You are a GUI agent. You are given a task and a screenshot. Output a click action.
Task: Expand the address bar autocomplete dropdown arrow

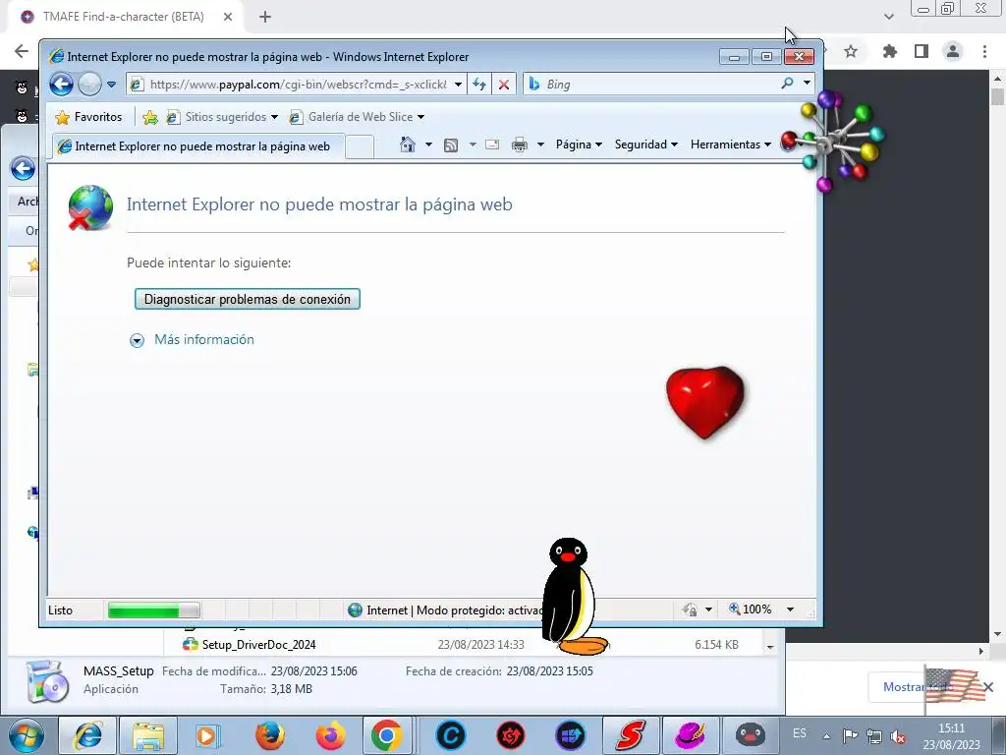click(x=458, y=85)
